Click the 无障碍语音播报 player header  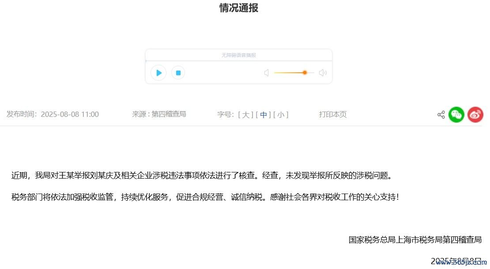click(238, 55)
